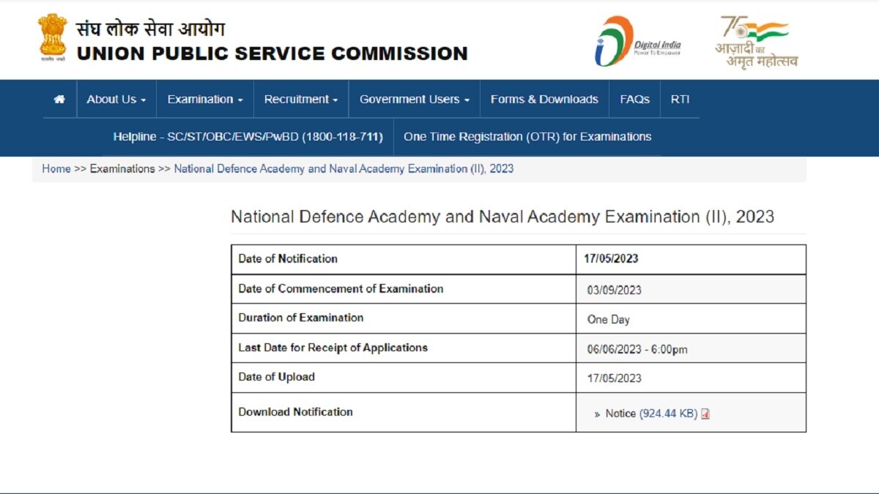This screenshot has height=494, width=879.
Task: Click the PDF icon next to Notice
Action: pyautogui.click(x=705, y=413)
